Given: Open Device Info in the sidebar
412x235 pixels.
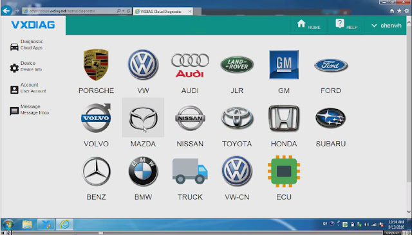Looking at the screenshot, I should tap(26, 66).
